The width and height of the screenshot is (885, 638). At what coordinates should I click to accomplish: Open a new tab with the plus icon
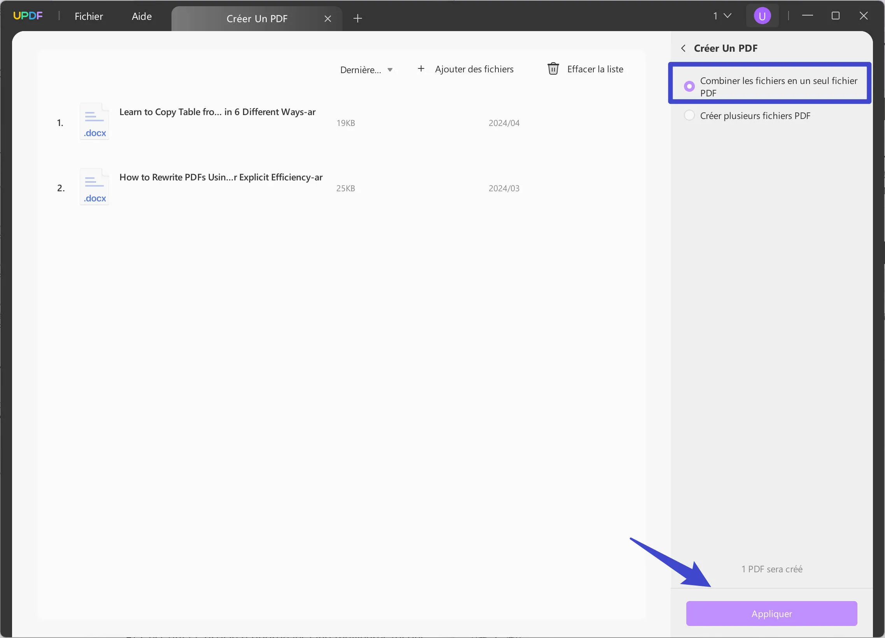pyautogui.click(x=357, y=18)
